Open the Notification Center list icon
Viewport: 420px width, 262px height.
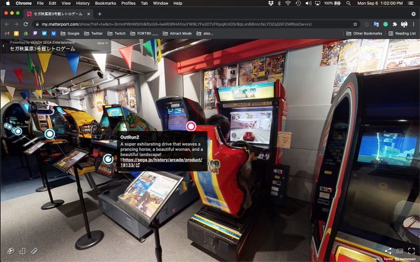(x=411, y=3)
